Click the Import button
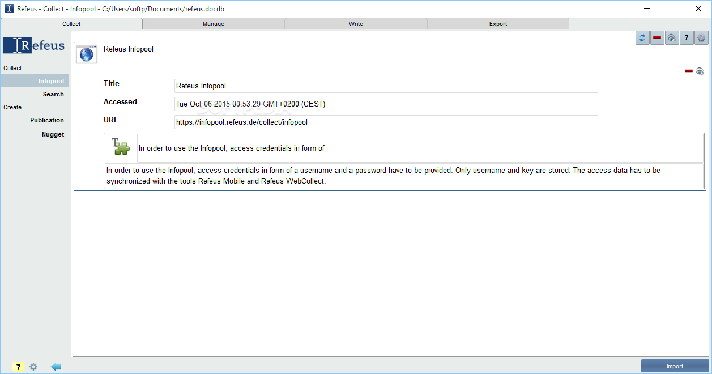The image size is (712, 374). tap(675, 366)
